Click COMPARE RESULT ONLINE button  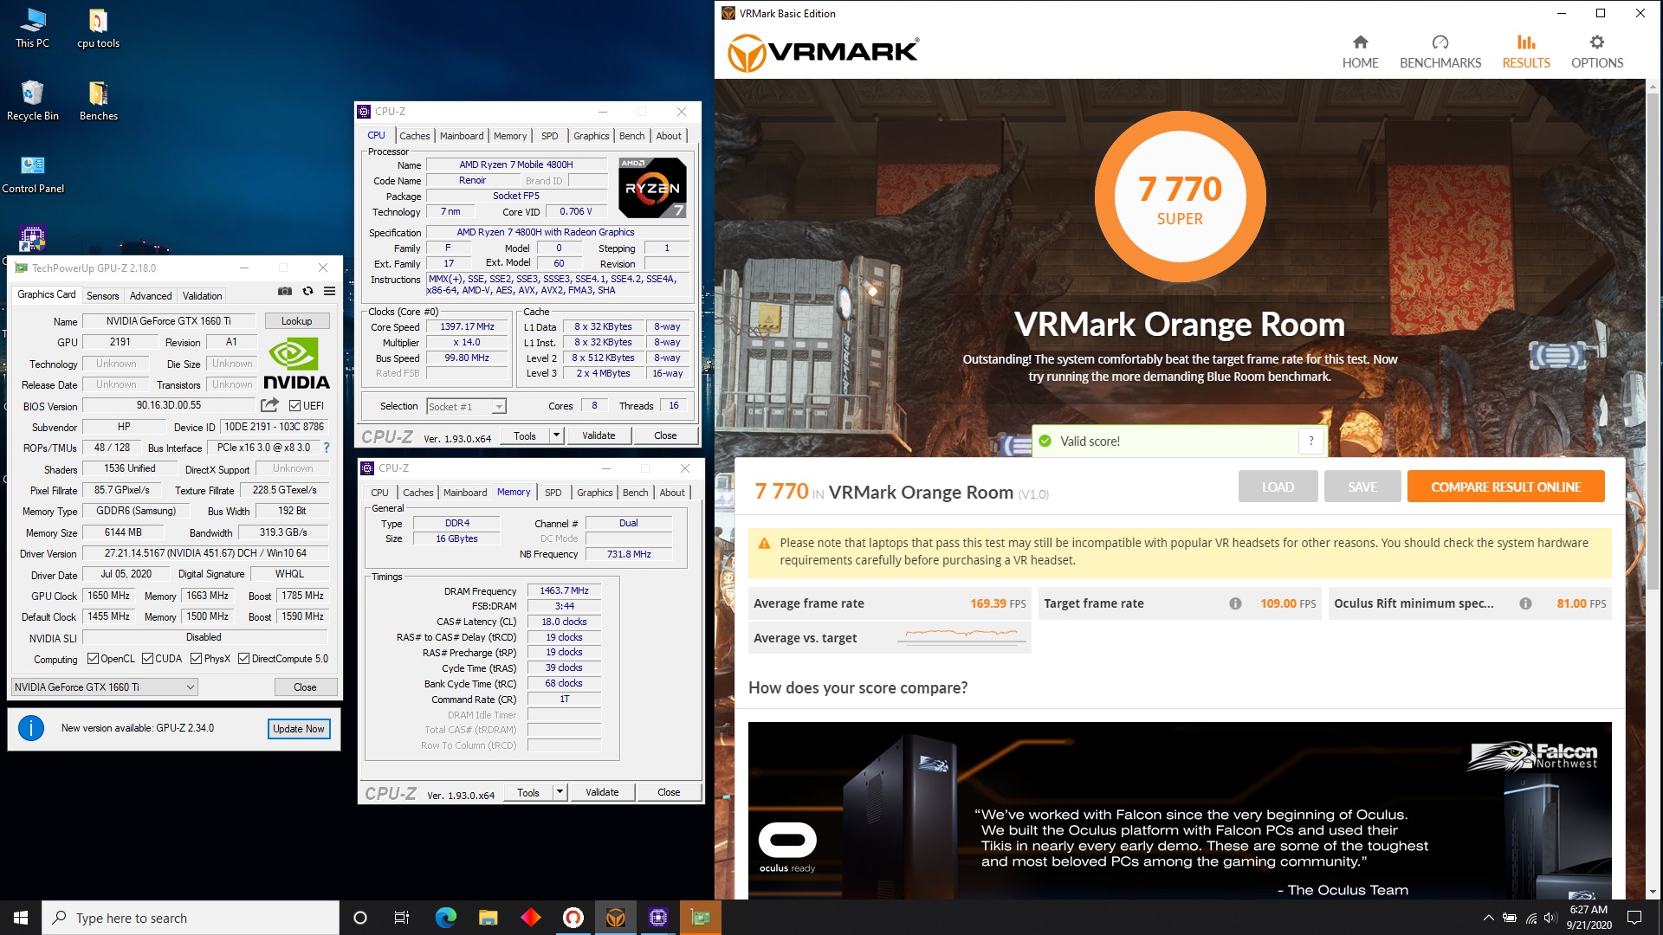(x=1505, y=487)
